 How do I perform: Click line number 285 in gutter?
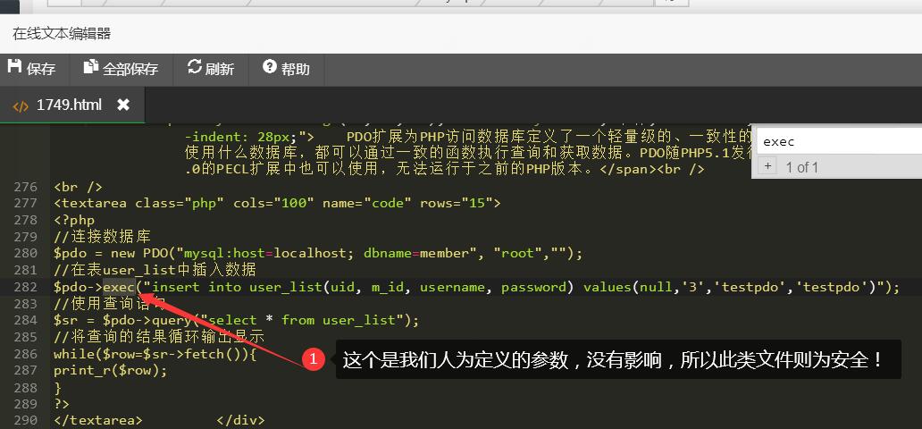point(26,337)
